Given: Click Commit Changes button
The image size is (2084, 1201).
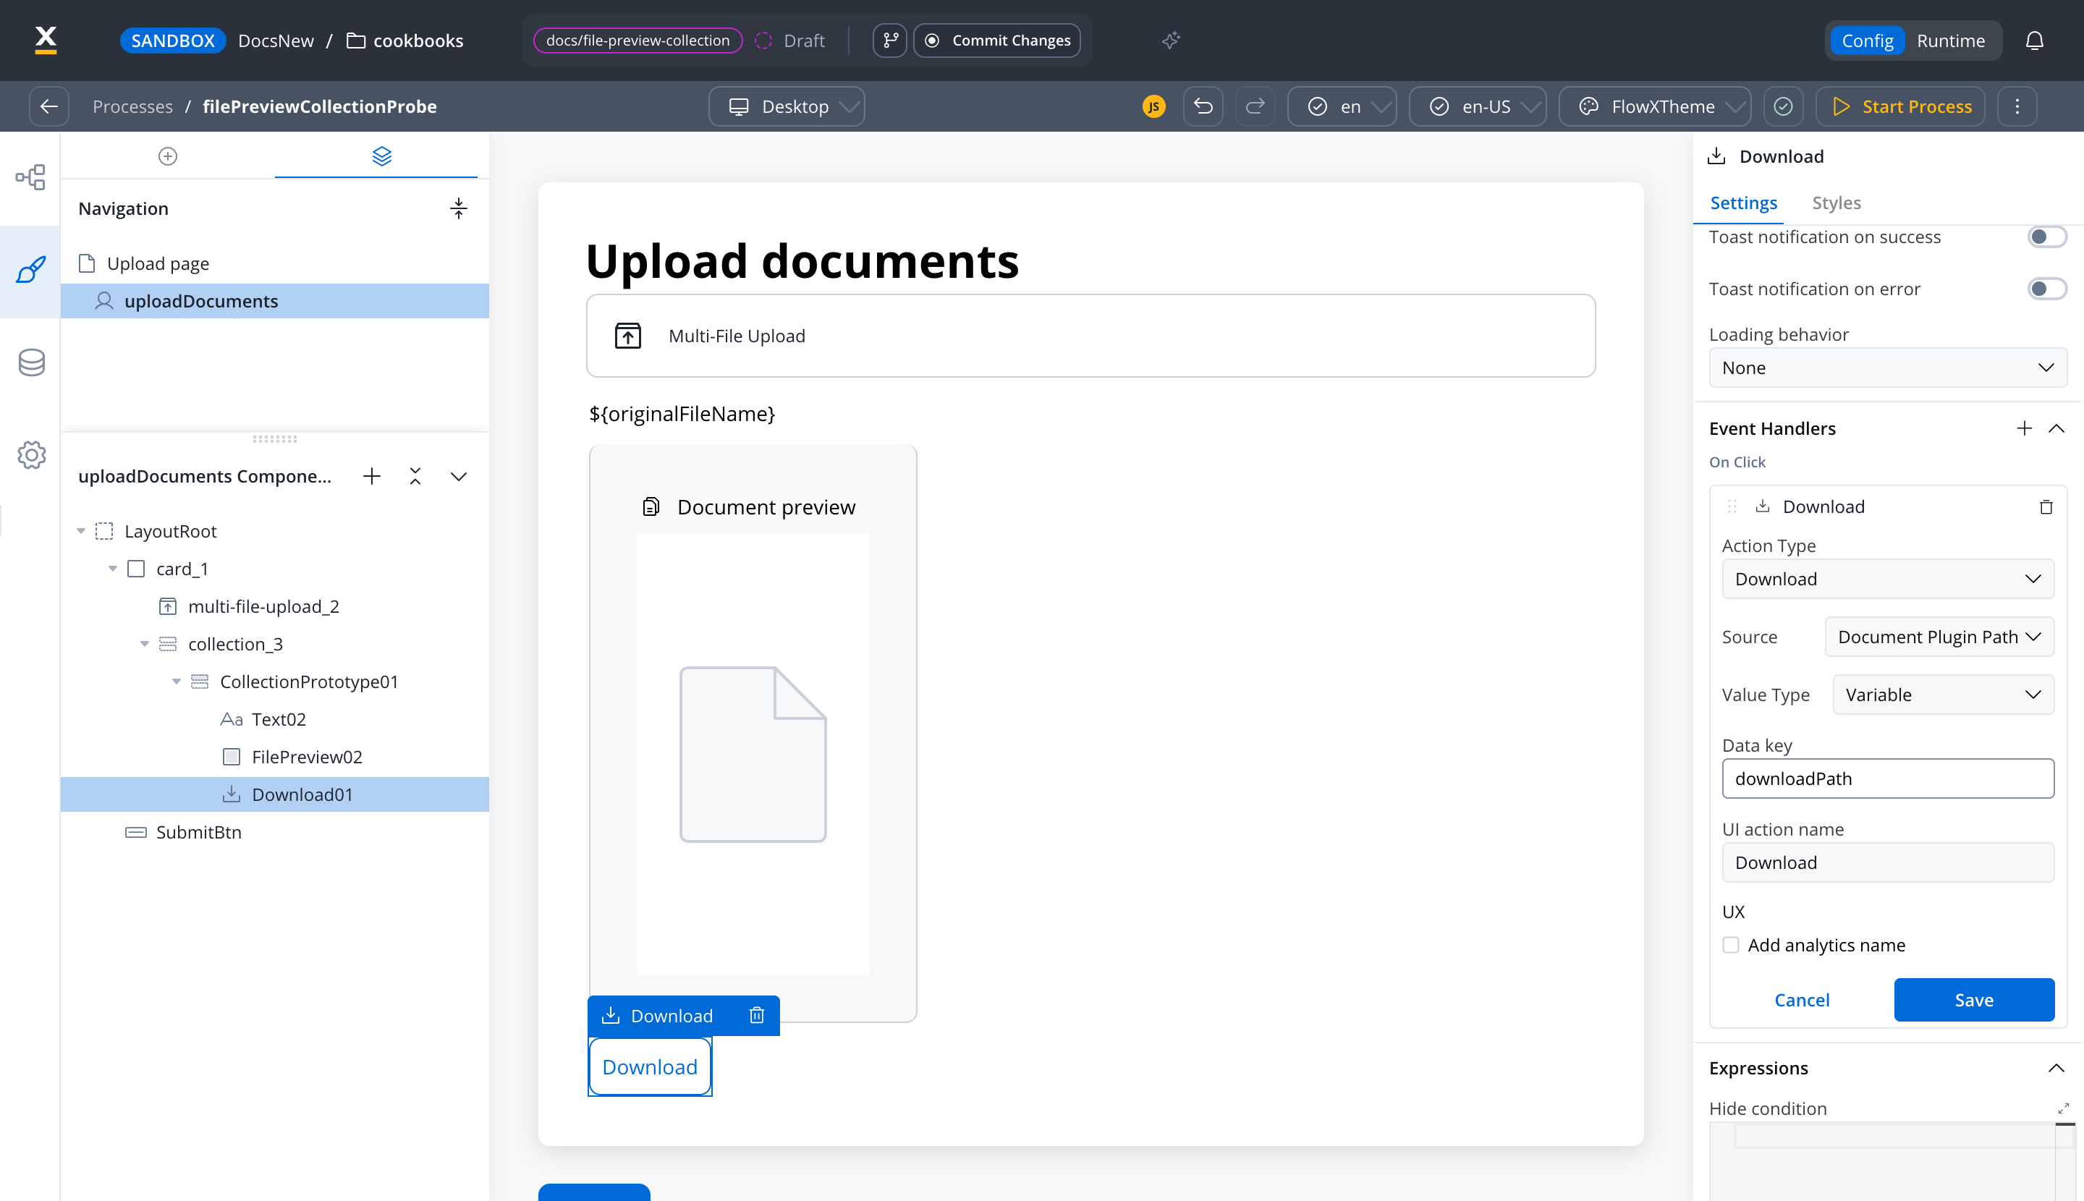Looking at the screenshot, I should pos(996,41).
